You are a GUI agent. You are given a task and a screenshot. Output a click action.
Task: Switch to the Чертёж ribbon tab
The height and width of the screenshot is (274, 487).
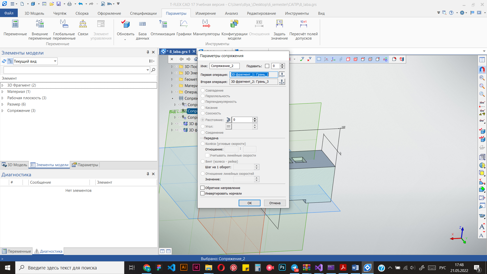pyautogui.click(x=60, y=13)
